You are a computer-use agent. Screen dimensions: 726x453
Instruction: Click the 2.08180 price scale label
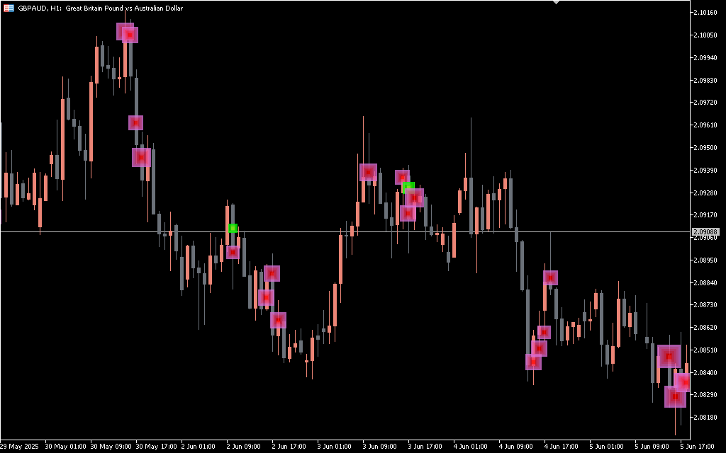tap(705, 417)
